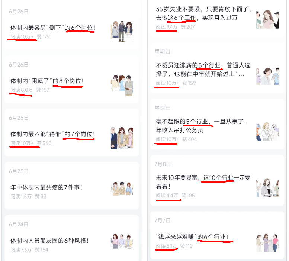Click thumbnail of 体制内最容易"倒下" article
Screen dimensions: 289x261
[x=122, y=31]
